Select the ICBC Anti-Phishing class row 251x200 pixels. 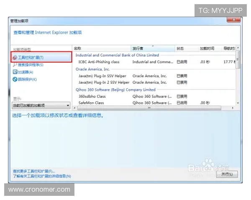pos(154,62)
